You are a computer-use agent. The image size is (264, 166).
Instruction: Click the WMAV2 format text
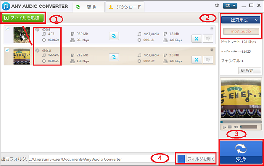pyautogui.click(x=54, y=55)
